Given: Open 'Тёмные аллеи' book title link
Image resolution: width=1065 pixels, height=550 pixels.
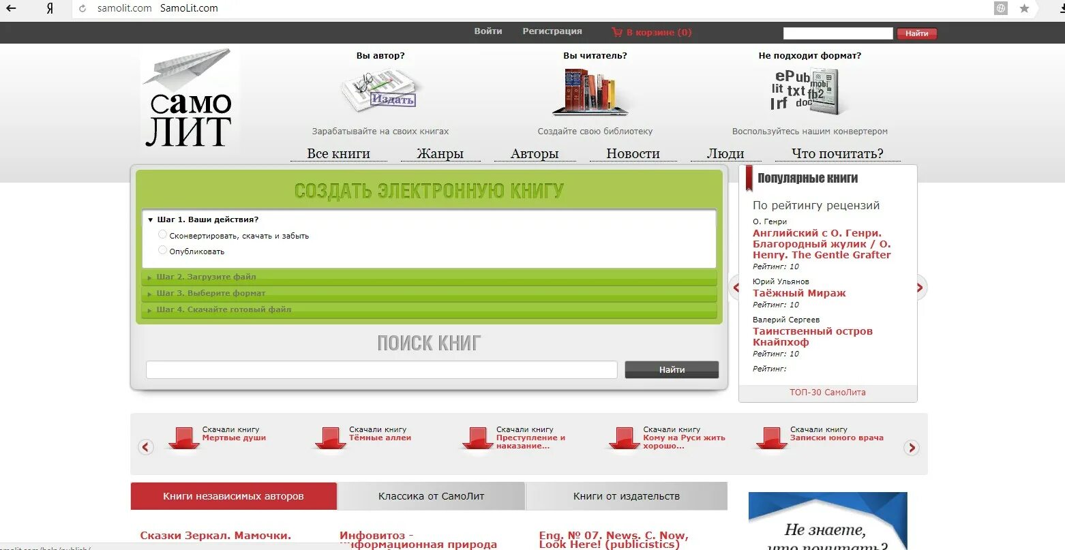Looking at the screenshot, I should click(380, 438).
